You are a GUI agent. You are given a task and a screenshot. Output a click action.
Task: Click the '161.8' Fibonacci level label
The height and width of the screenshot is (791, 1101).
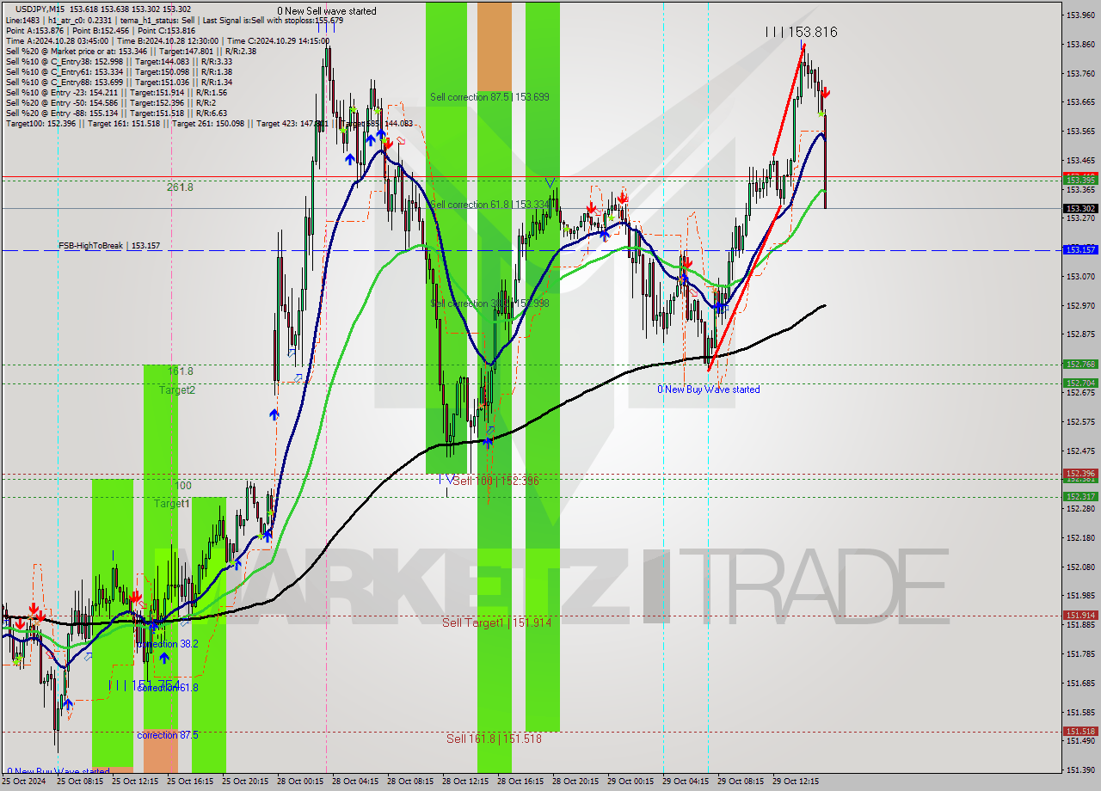(180, 371)
